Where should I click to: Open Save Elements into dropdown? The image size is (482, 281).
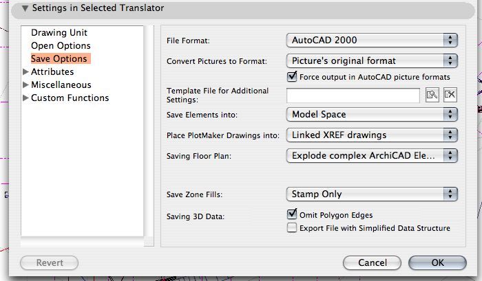(x=372, y=115)
